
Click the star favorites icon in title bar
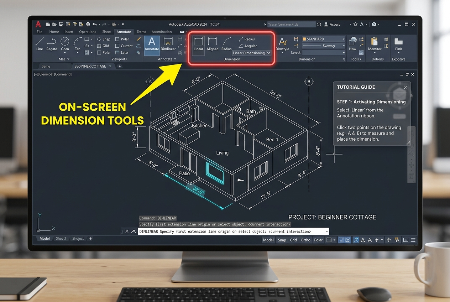355,25
